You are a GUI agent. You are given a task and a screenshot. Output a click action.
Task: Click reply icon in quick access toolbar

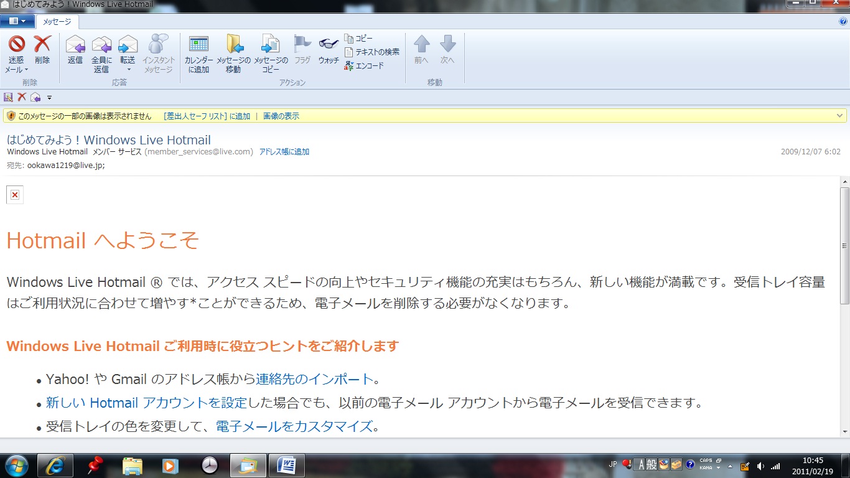click(35, 97)
